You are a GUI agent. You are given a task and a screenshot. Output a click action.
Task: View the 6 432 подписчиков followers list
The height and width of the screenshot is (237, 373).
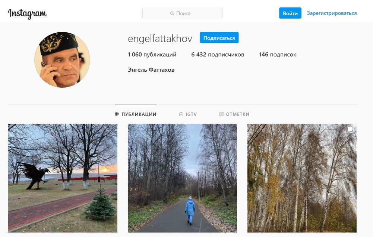pos(218,55)
